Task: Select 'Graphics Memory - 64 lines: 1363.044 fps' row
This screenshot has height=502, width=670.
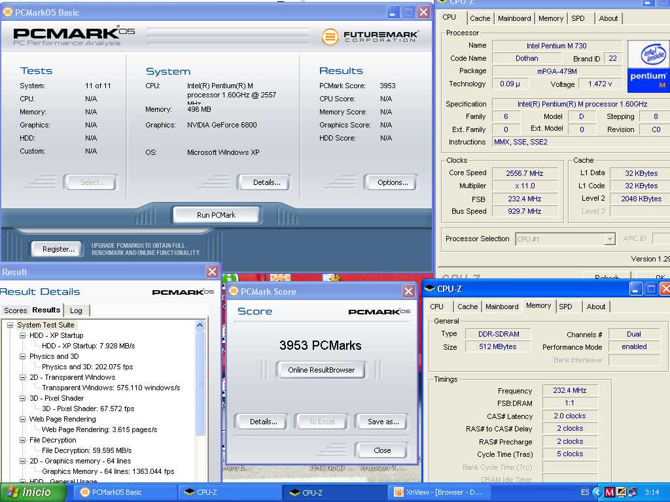Action: pyautogui.click(x=108, y=471)
